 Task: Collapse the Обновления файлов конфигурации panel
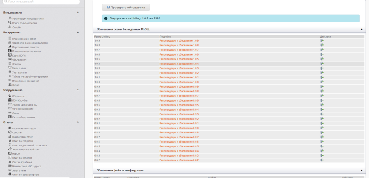tap(362, 170)
